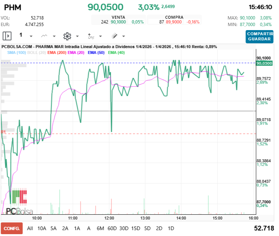Click the VENTA volume 242
This screenshot has width=279, height=236.
[x=105, y=22]
